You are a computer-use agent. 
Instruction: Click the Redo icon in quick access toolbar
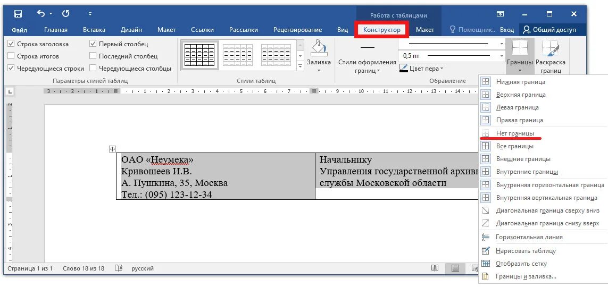[x=65, y=14]
